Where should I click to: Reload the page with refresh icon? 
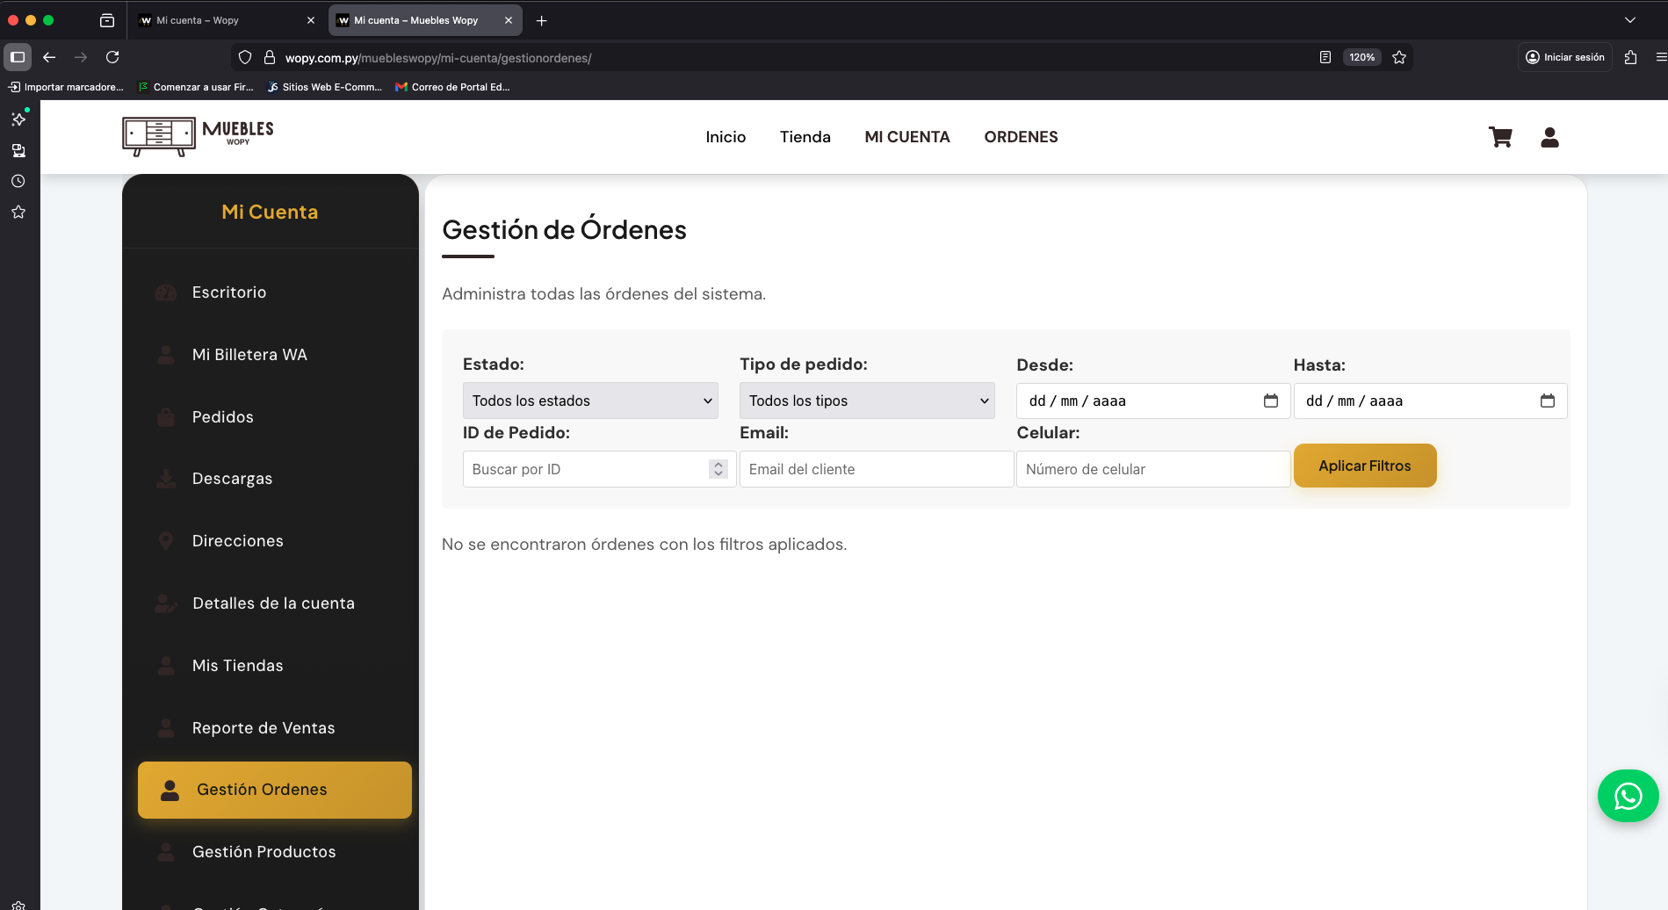[x=112, y=57]
